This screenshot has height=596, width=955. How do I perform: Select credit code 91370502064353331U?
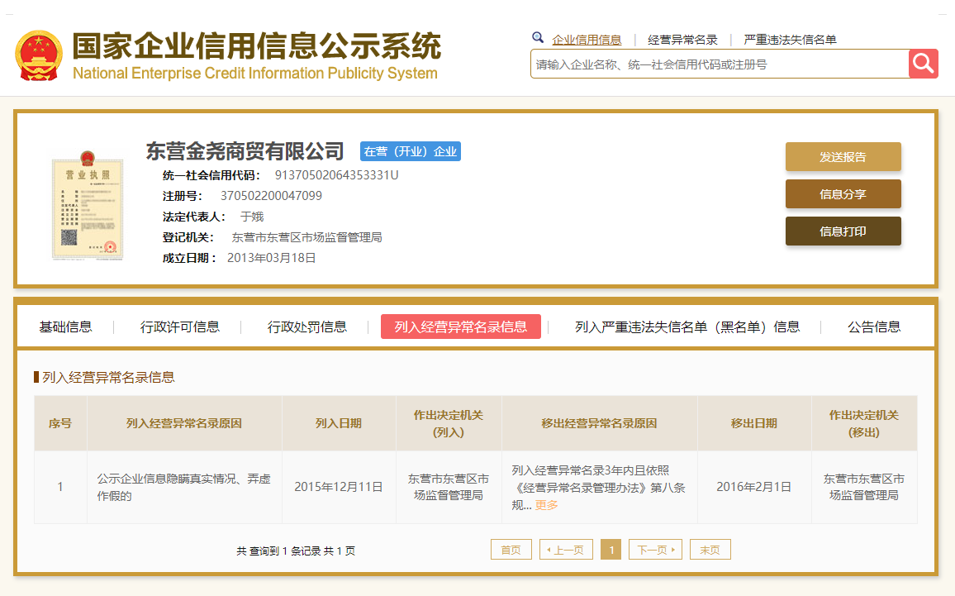pyautogui.click(x=337, y=175)
